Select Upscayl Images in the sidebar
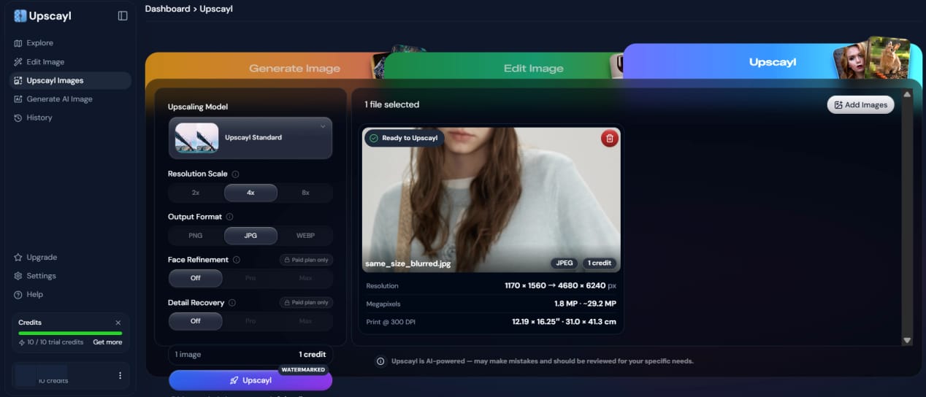Viewport: 926px width, 397px height. (71, 80)
